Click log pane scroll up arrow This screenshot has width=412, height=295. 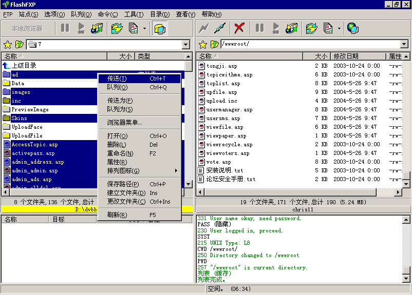406,220
